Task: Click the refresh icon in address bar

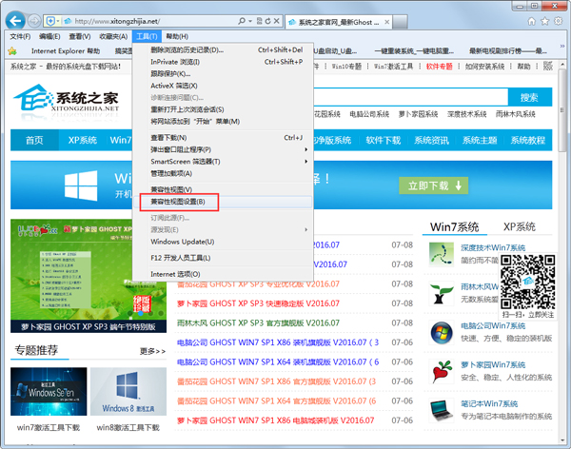Action: (268, 21)
